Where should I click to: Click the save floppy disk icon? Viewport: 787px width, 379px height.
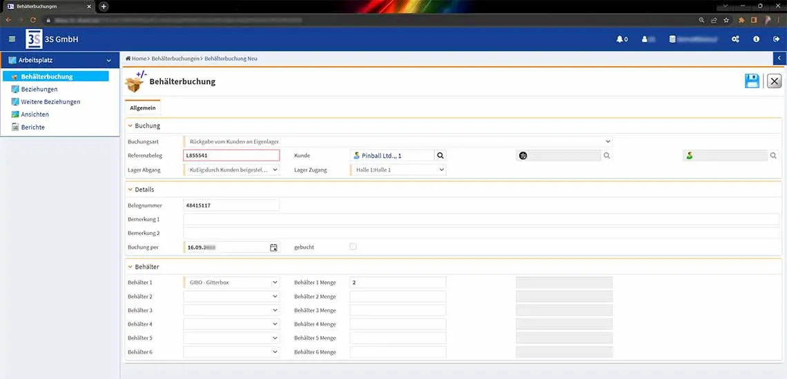point(752,81)
